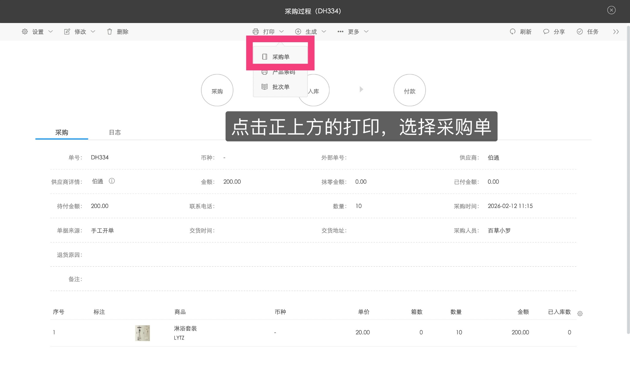The image size is (630, 366).
Task: Click the 更多 ellipsis icon
Action: pyautogui.click(x=340, y=32)
